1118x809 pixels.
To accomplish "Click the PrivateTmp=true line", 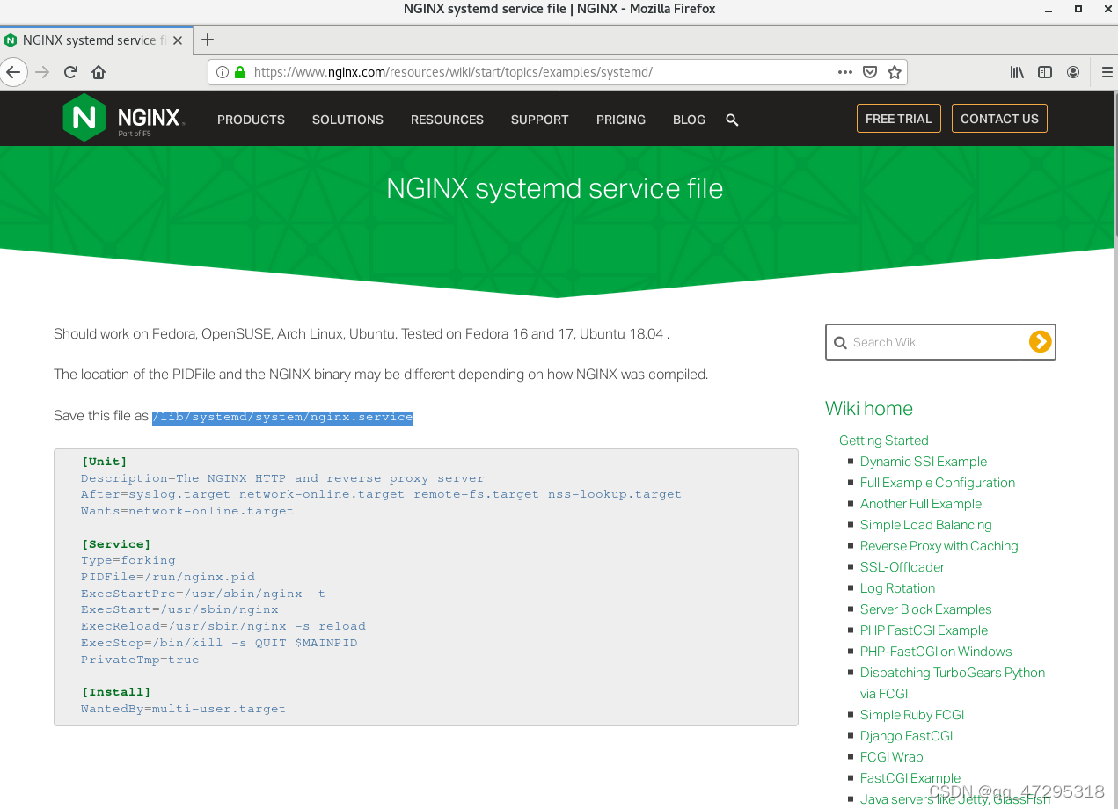I will click(x=140, y=660).
